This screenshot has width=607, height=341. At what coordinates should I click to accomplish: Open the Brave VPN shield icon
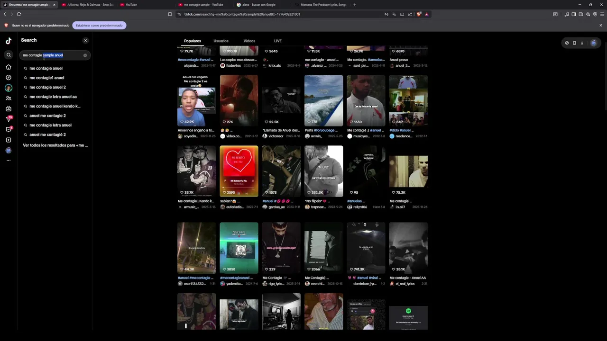(595, 14)
